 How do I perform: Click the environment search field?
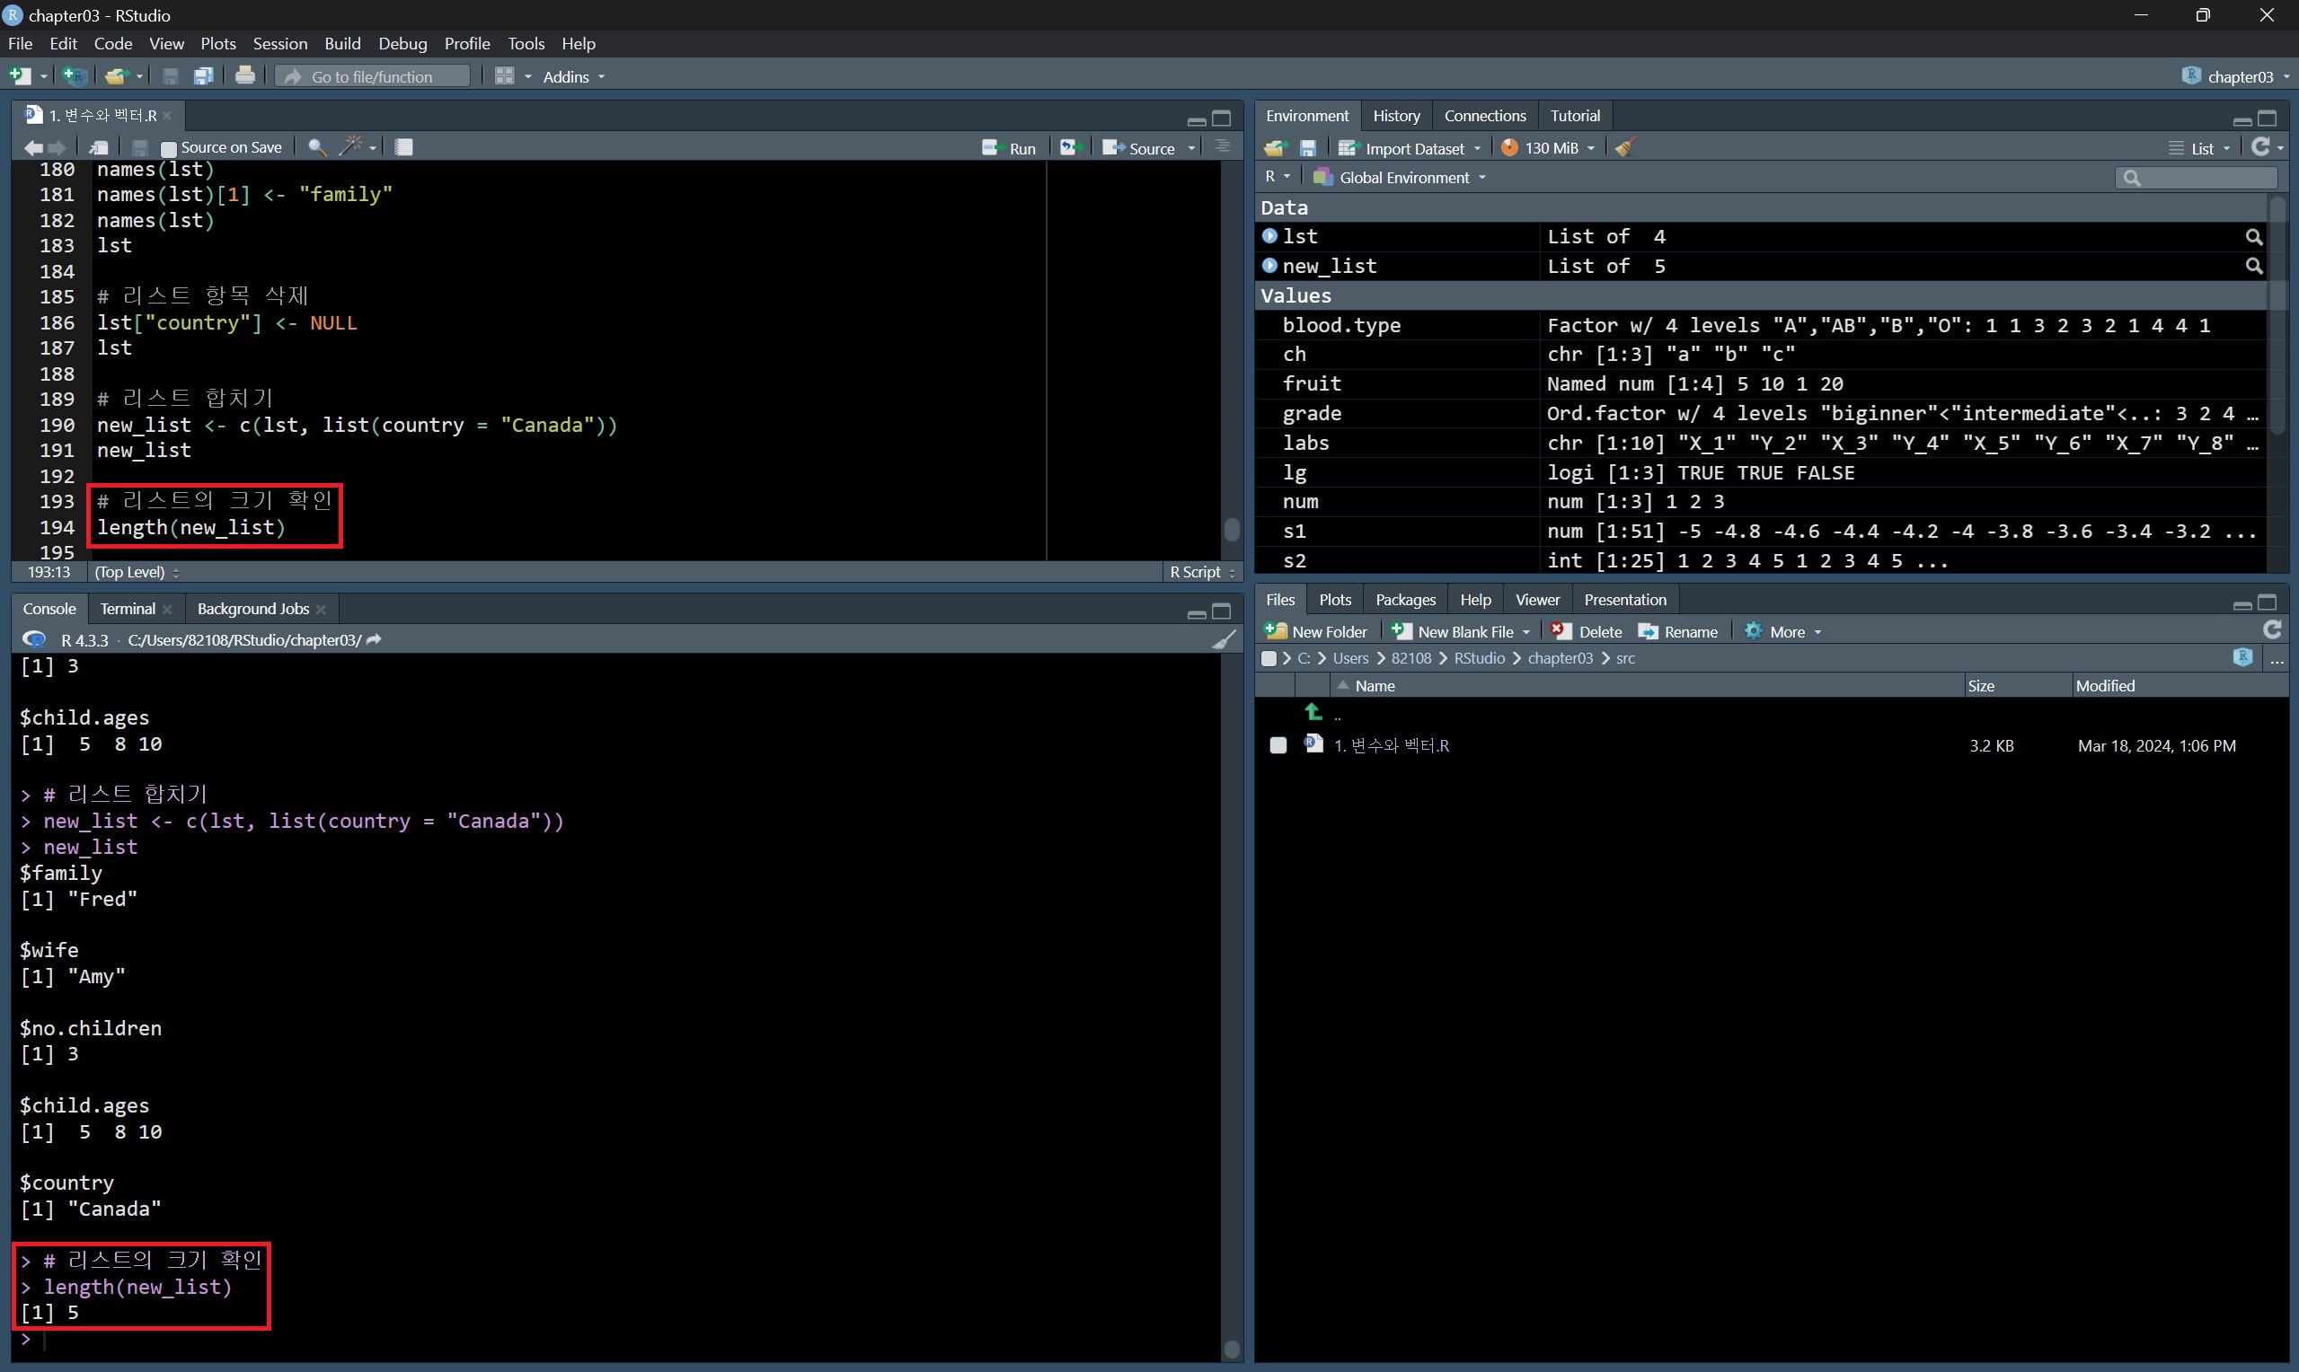pos(2203,178)
